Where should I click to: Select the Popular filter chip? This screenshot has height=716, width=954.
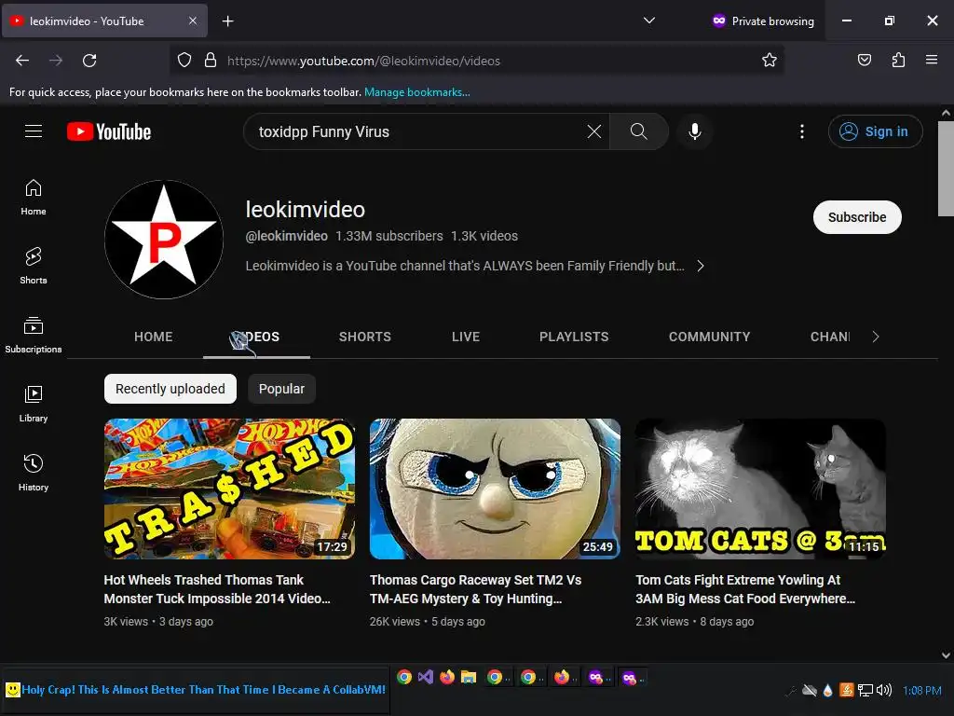pos(281,389)
